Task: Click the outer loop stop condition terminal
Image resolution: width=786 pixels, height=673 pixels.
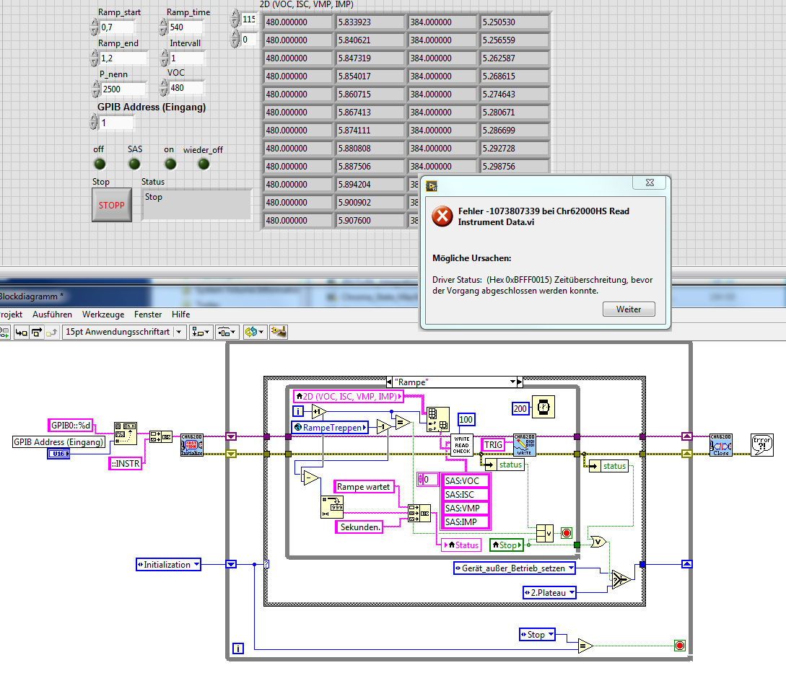Action: pos(680,646)
